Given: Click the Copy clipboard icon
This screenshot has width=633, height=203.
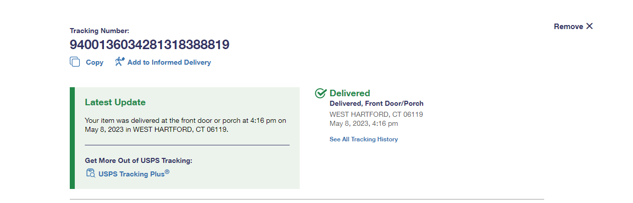Looking at the screenshot, I should point(75,62).
